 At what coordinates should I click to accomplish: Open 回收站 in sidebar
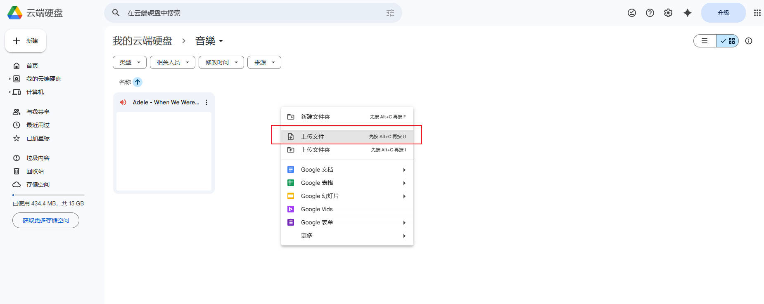coord(35,171)
